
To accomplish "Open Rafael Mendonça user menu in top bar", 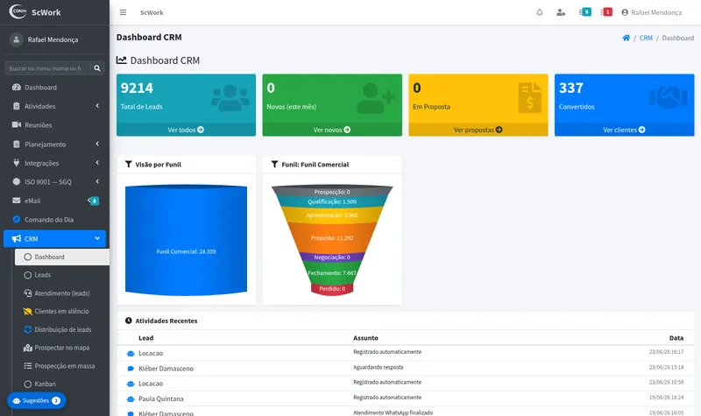I will click(x=651, y=12).
